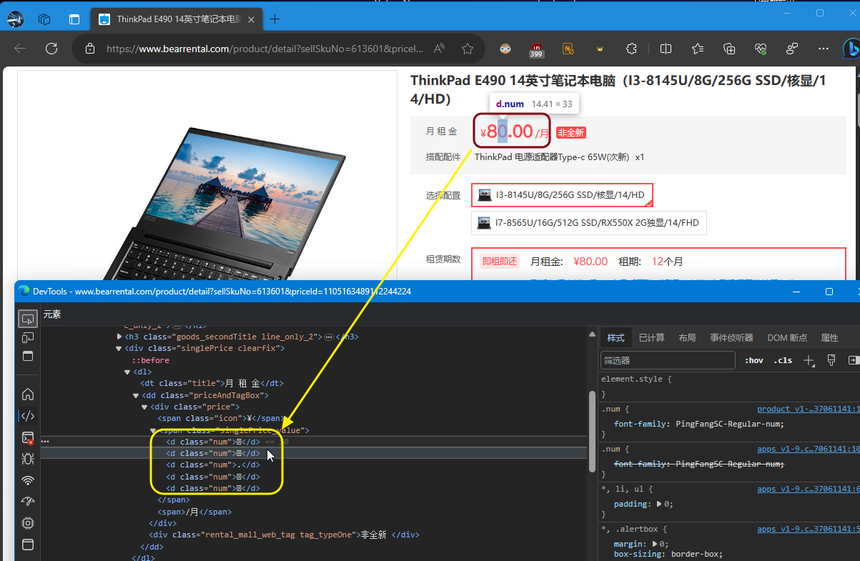Select I3-8145U/8G/256G SSD configuration option
The height and width of the screenshot is (561, 860).
click(562, 194)
